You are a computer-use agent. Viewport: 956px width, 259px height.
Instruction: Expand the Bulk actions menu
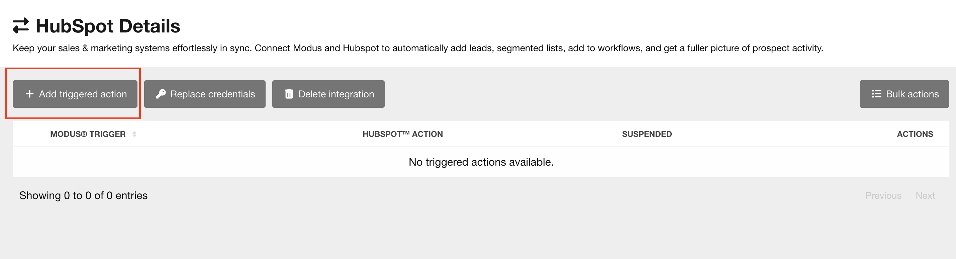[904, 94]
